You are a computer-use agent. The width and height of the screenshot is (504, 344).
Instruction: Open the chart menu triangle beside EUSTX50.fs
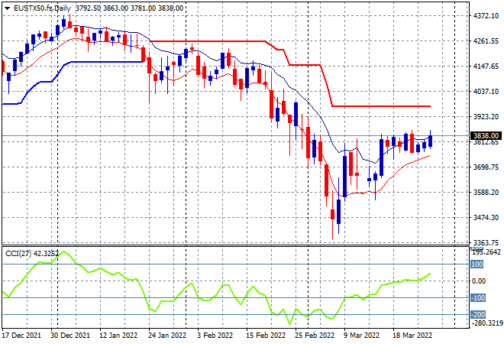tap(7, 8)
